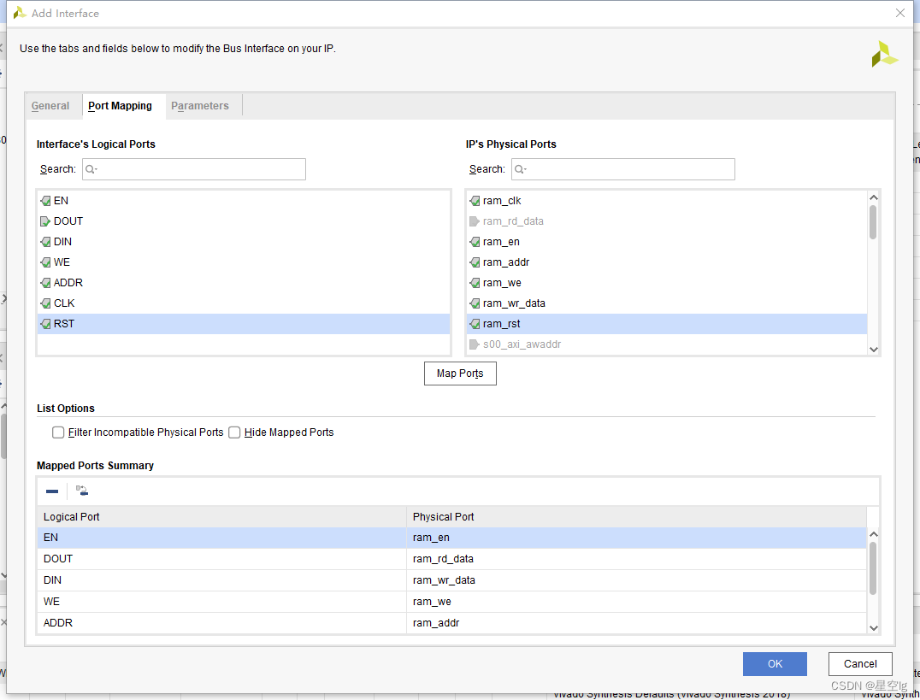Select ADDR row in mapped summary
Screen dimensions: 920x700
pos(451,623)
